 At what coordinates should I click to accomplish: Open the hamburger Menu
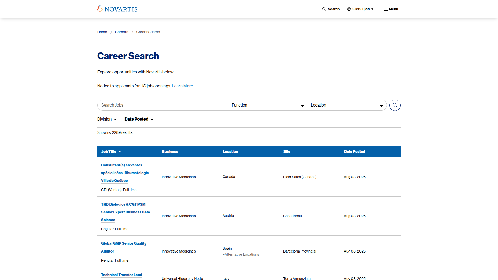[391, 9]
